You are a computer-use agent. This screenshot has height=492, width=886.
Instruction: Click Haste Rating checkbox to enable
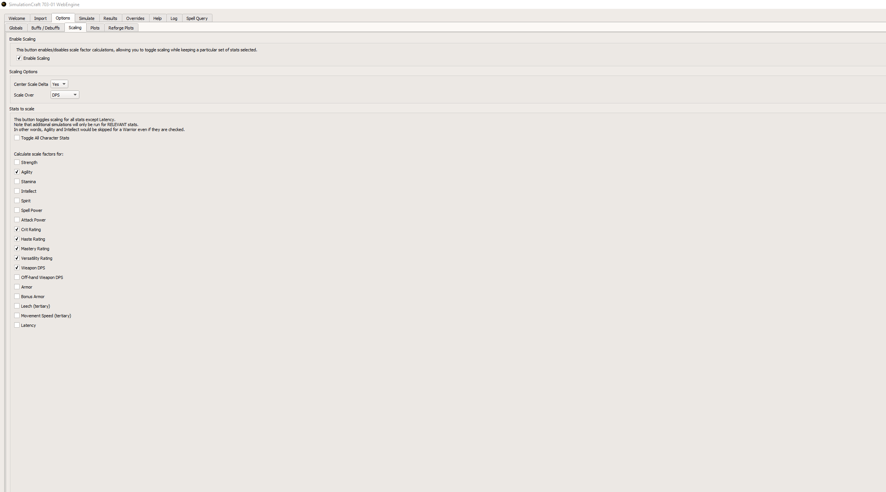pos(16,239)
